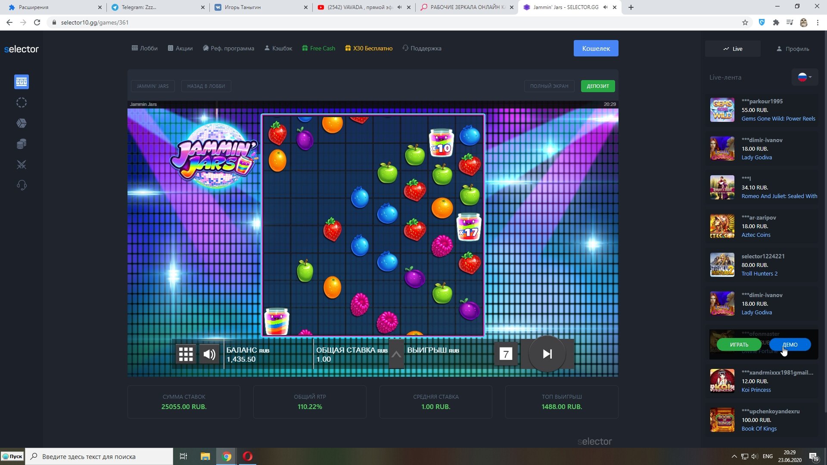This screenshot has height=465, width=827.
Task: Open the slots 777 sidebar icon
Action: (x=21, y=82)
